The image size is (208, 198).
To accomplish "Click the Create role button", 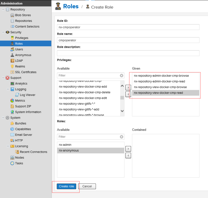I will (66, 186).
